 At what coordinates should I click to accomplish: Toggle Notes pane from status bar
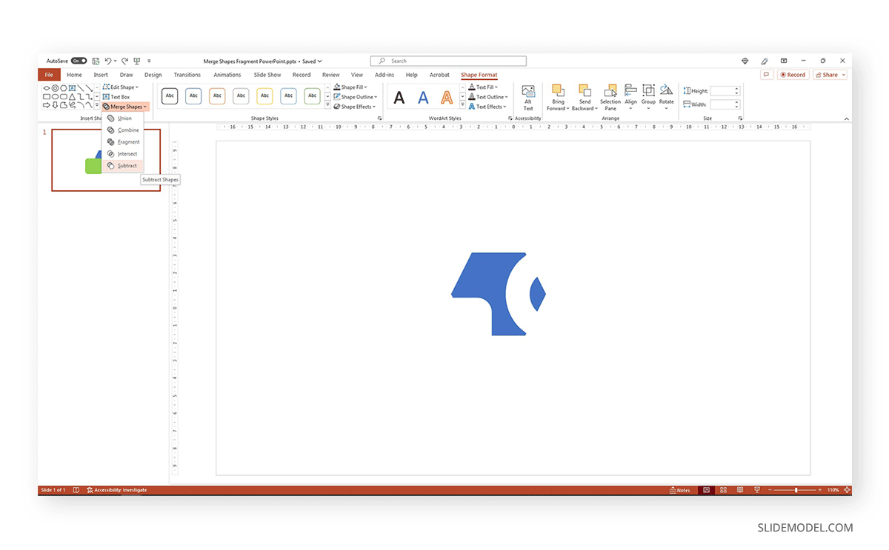point(679,489)
